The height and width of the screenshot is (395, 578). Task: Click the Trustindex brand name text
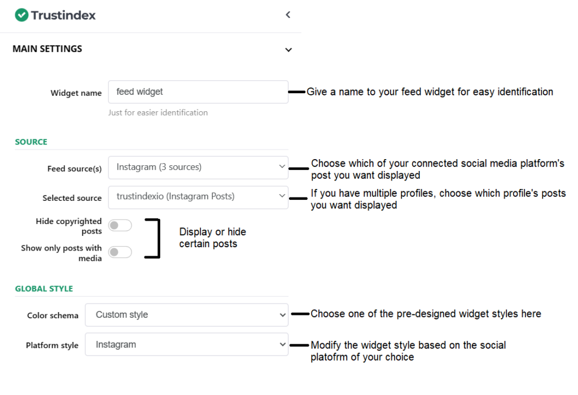click(63, 15)
